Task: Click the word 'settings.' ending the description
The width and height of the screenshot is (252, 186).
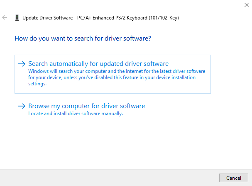Action: point(37,84)
